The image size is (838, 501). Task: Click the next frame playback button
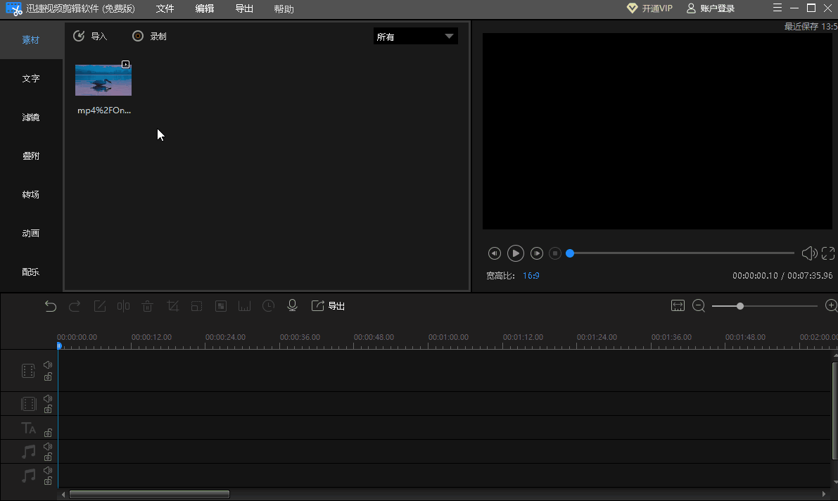tap(537, 253)
